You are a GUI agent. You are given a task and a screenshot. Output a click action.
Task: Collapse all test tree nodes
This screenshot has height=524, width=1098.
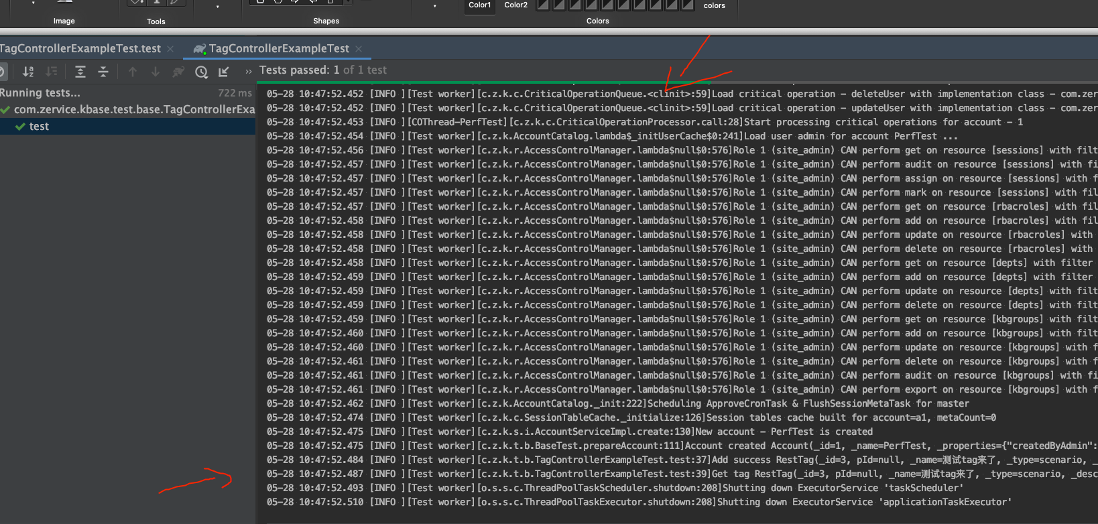103,72
